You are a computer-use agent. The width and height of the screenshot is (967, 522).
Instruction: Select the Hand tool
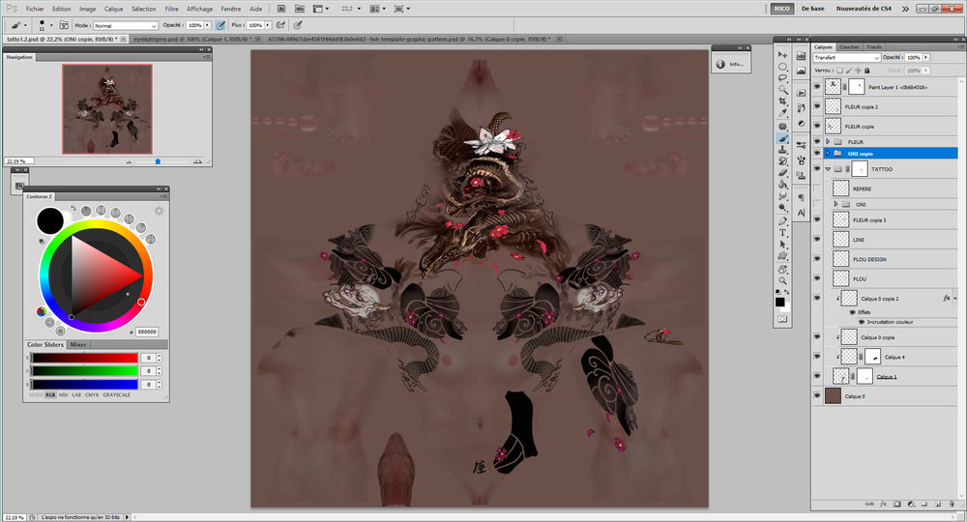(782, 270)
